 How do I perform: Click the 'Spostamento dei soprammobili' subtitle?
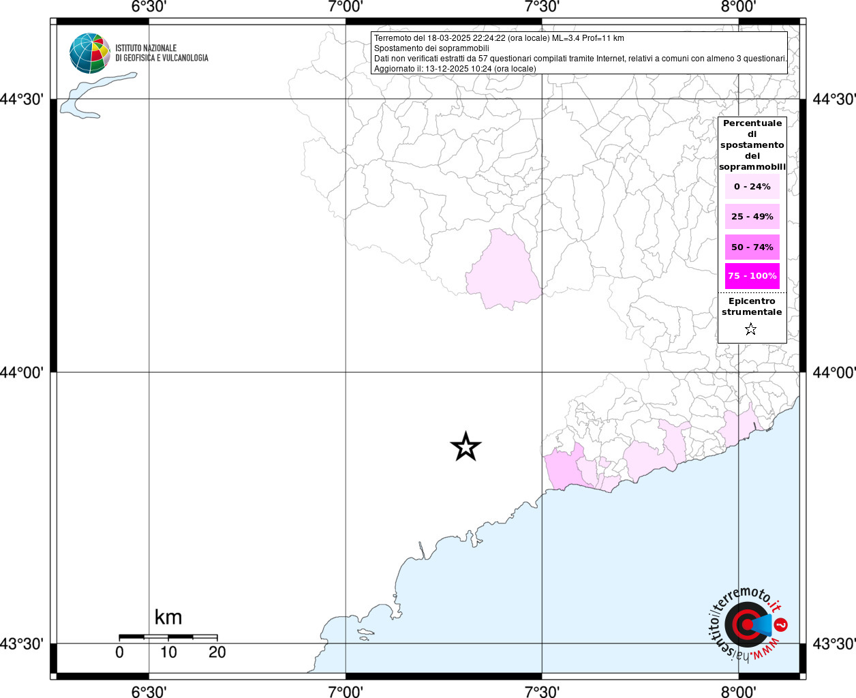pos(431,48)
